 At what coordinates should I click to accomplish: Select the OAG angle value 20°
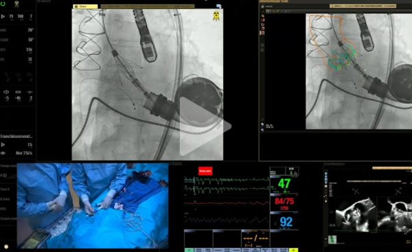[30, 30]
